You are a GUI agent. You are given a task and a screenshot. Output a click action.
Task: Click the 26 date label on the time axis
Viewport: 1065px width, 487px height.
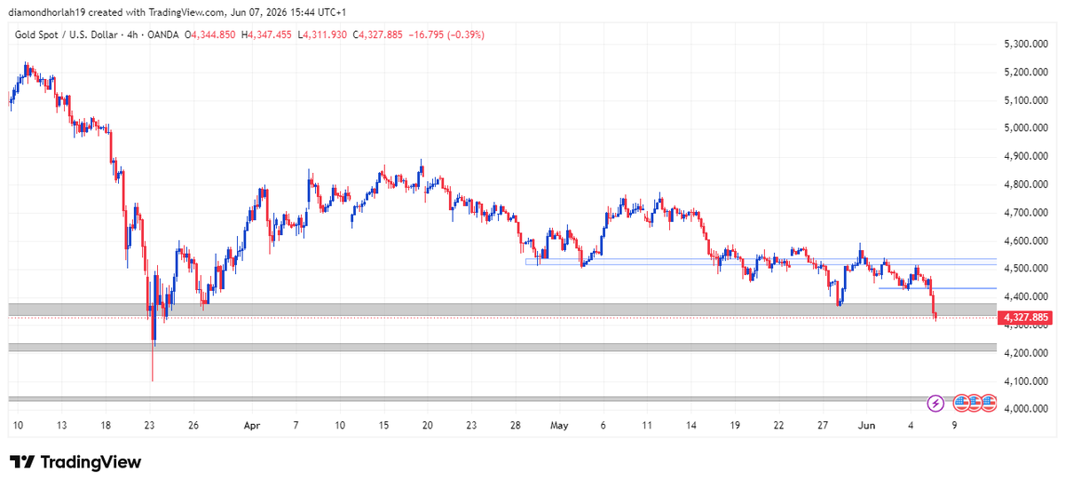[193, 426]
